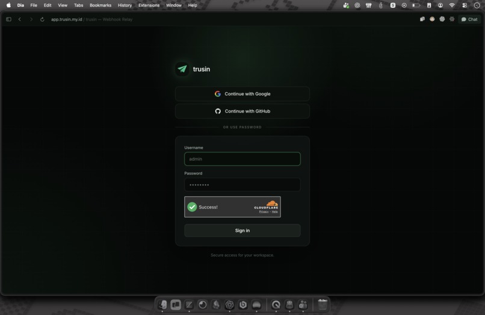Open the circular lens app in Dock
Image resolution: width=485 pixels, height=315 pixels.
coord(203,305)
